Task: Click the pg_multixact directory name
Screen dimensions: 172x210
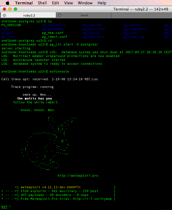Action: click(x=94, y=29)
